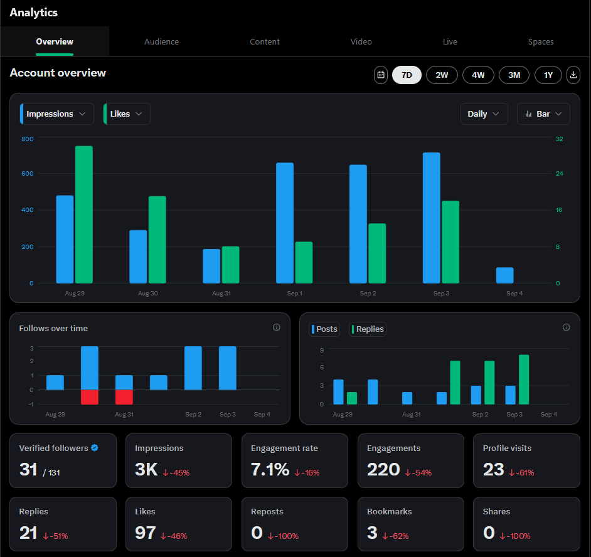Click the Follows over time title
Screen dimensions: 591x557
(x=53, y=328)
